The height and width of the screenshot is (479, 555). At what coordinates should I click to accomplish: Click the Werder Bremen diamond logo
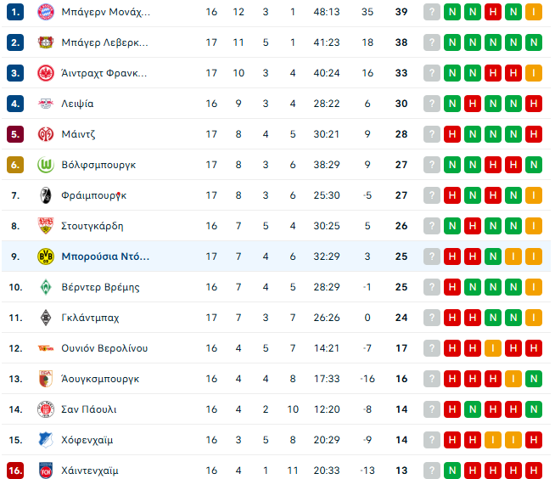tap(46, 287)
